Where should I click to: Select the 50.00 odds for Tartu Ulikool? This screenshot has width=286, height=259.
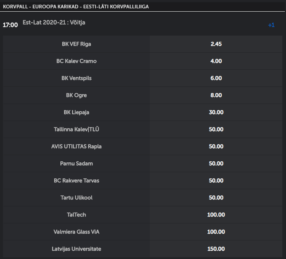click(216, 198)
